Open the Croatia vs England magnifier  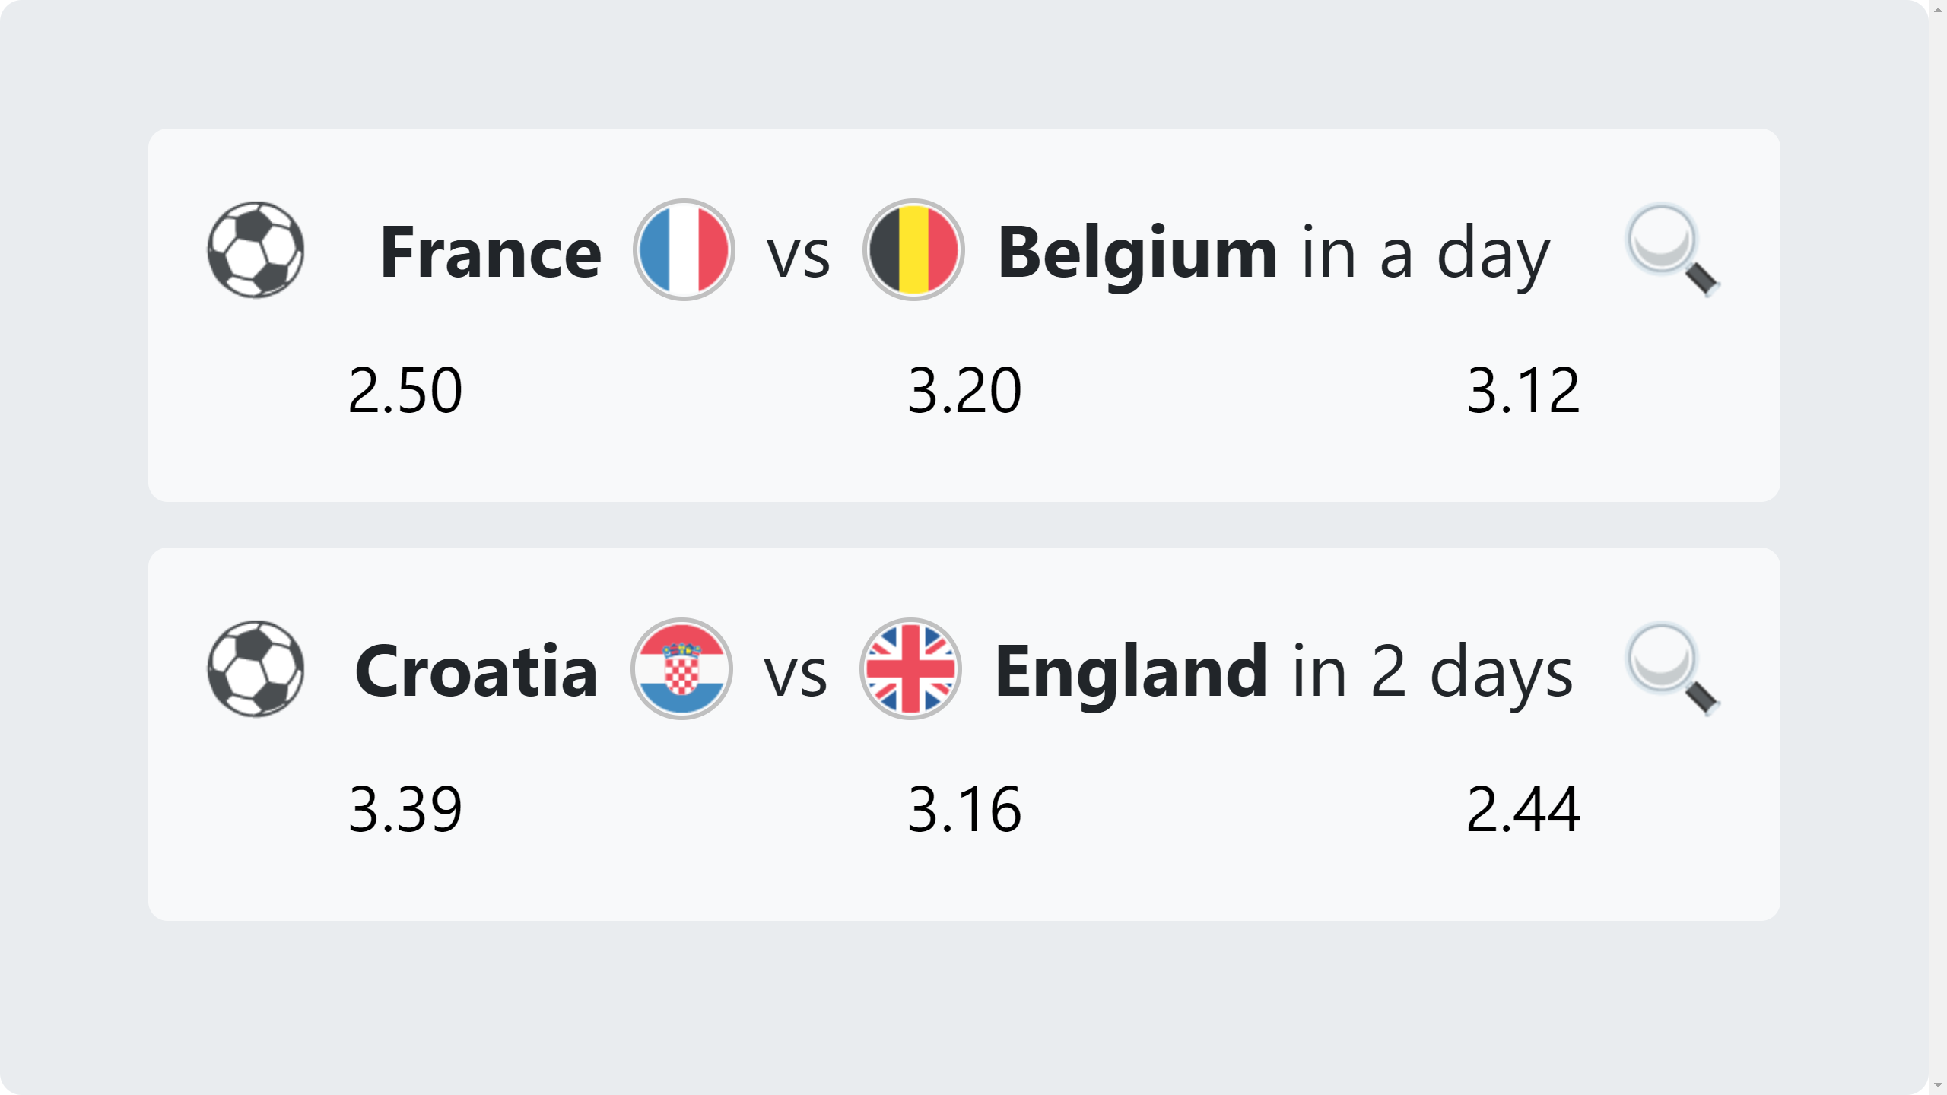pyautogui.click(x=1672, y=669)
